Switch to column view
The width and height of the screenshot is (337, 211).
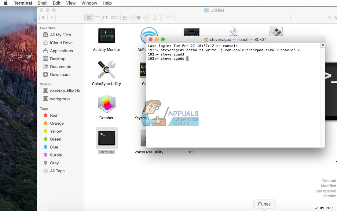(105, 17)
